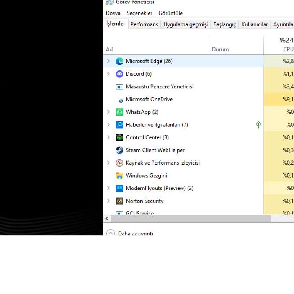Click the Norton Security icon
Viewport: 294px width, 294px height.
coord(119,201)
